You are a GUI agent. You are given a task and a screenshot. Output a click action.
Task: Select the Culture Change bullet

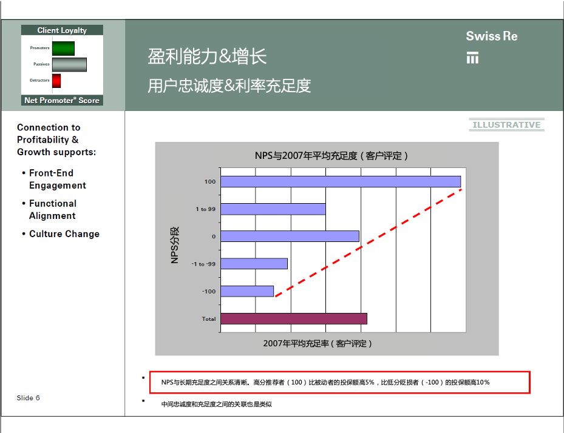64,234
